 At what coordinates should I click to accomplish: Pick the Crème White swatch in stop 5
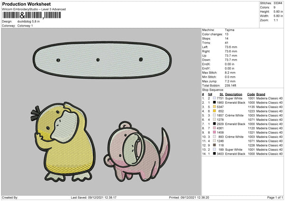[215, 115]
